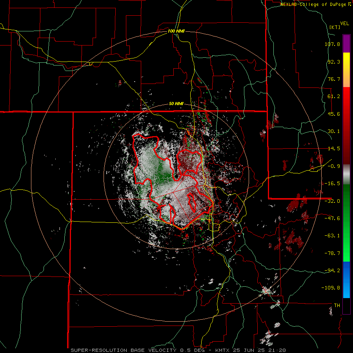Click the VEL legend title
This screenshot has width=353, height=353.
pyautogui.click(x=344, y=24)
